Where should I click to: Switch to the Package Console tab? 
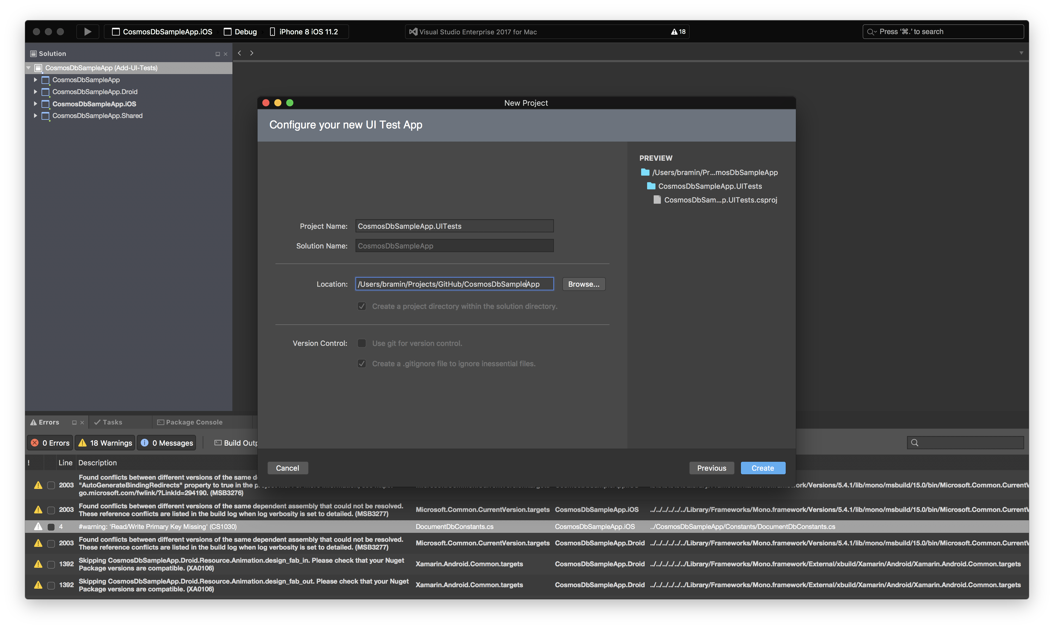coord(190,422)
